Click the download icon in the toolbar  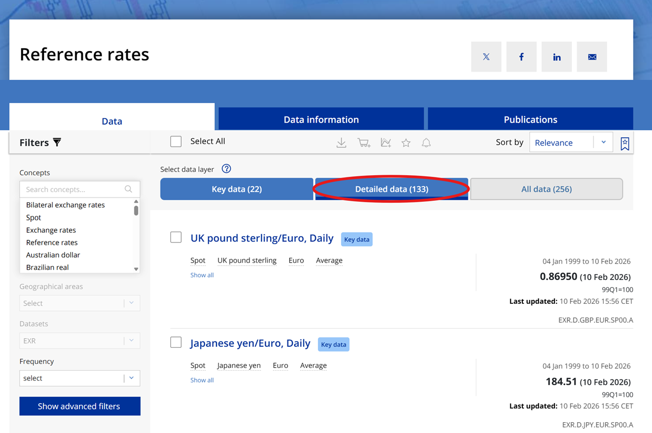point(341,142)
